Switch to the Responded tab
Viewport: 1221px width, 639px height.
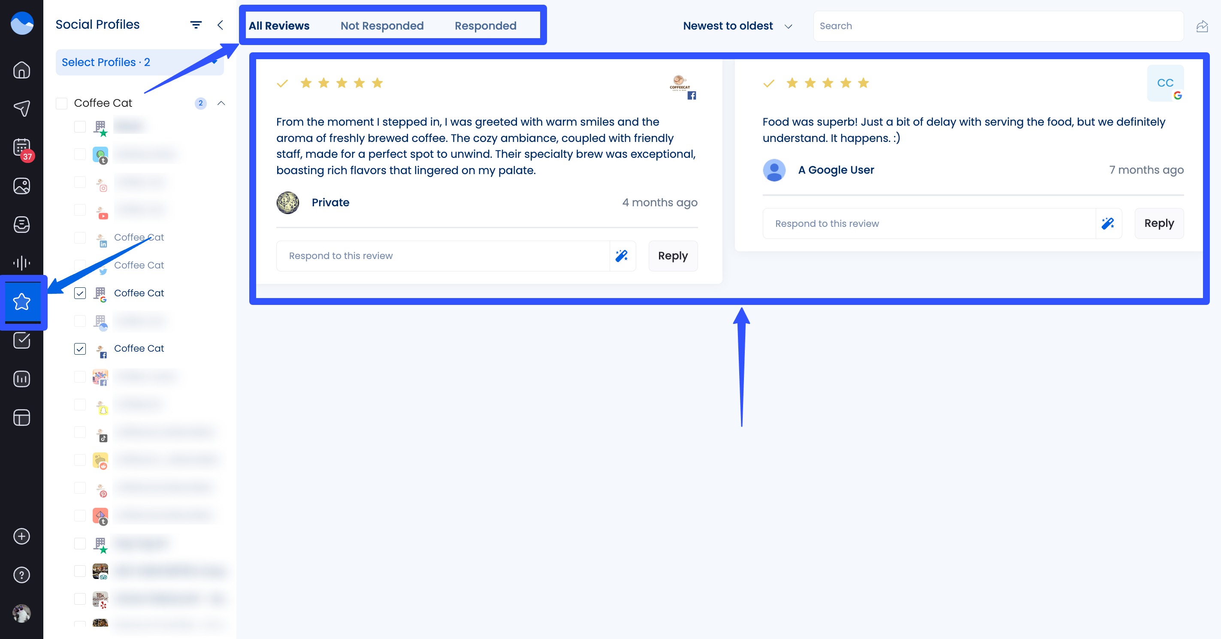485,26
